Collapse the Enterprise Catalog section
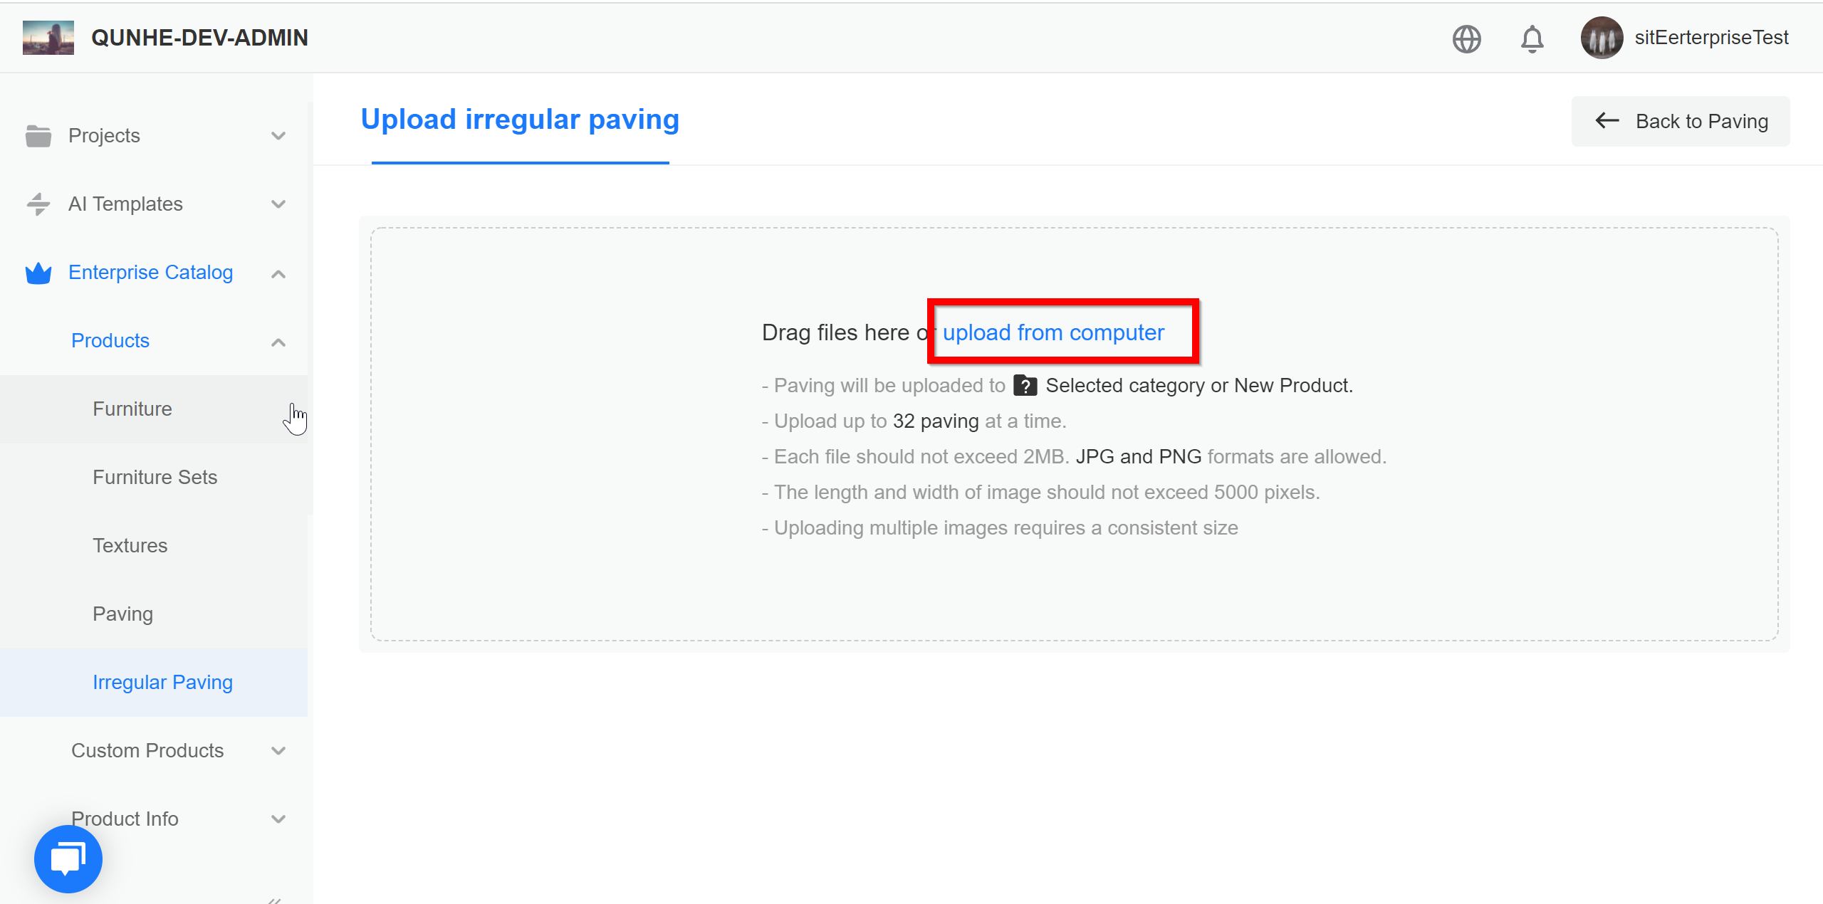The image size is (1823, 904). pos(278,273)
